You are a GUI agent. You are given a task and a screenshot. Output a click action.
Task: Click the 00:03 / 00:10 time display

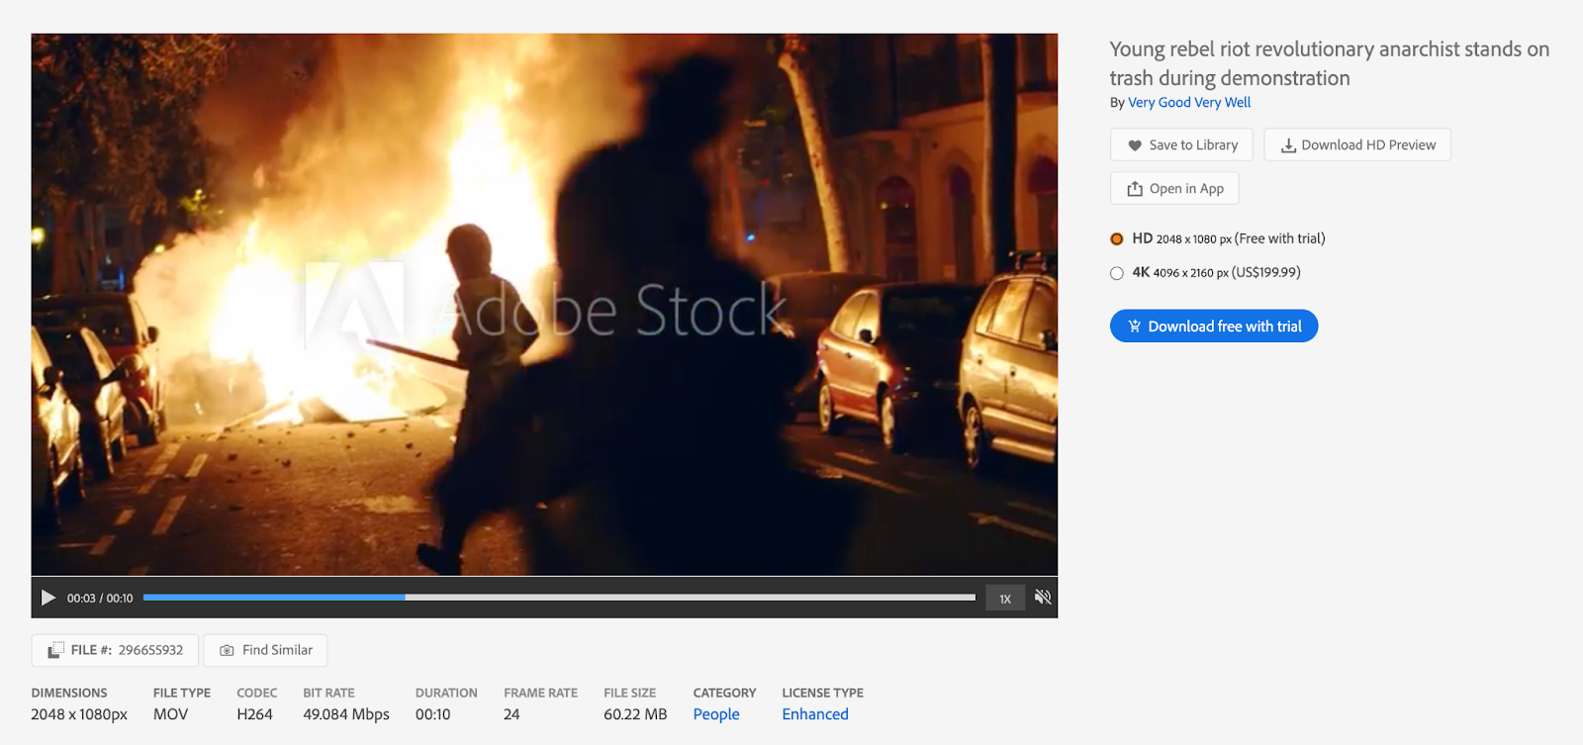pos(100,599)
